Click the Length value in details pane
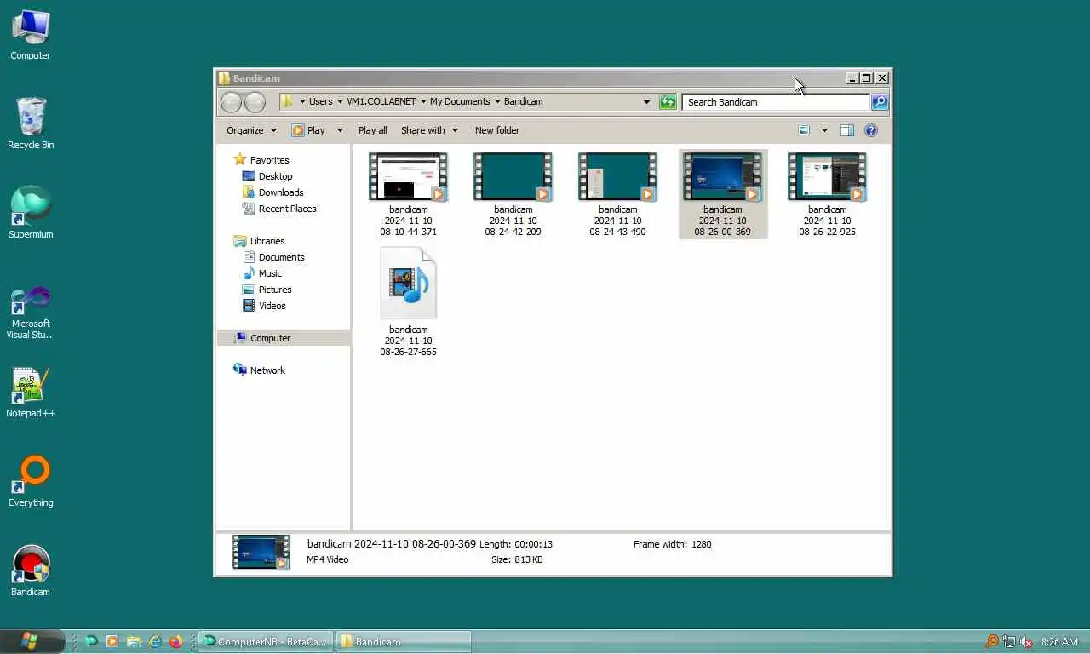This screenshot has width=1090, height=654. (x=534, y=544)
